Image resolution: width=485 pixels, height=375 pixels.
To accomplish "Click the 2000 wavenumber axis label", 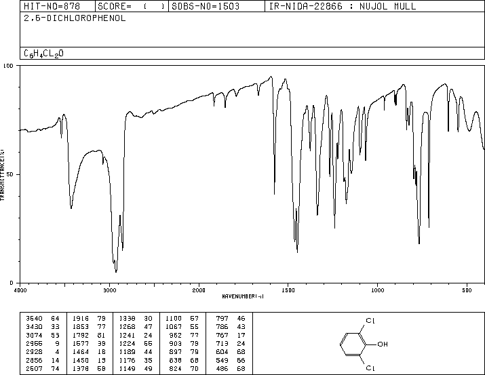I will coord(199,290).
